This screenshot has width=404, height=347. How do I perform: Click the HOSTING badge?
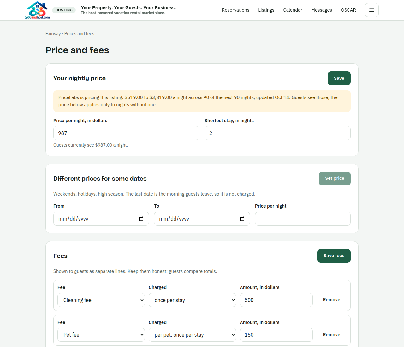64,10
